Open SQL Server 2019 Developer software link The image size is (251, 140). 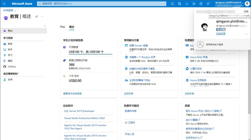tap(79, 111)
